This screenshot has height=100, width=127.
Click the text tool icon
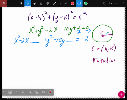66,3
